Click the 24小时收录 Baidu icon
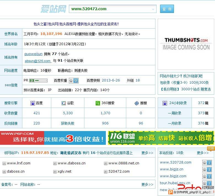The width and height of the screenshot is (215, 196). 165,103
